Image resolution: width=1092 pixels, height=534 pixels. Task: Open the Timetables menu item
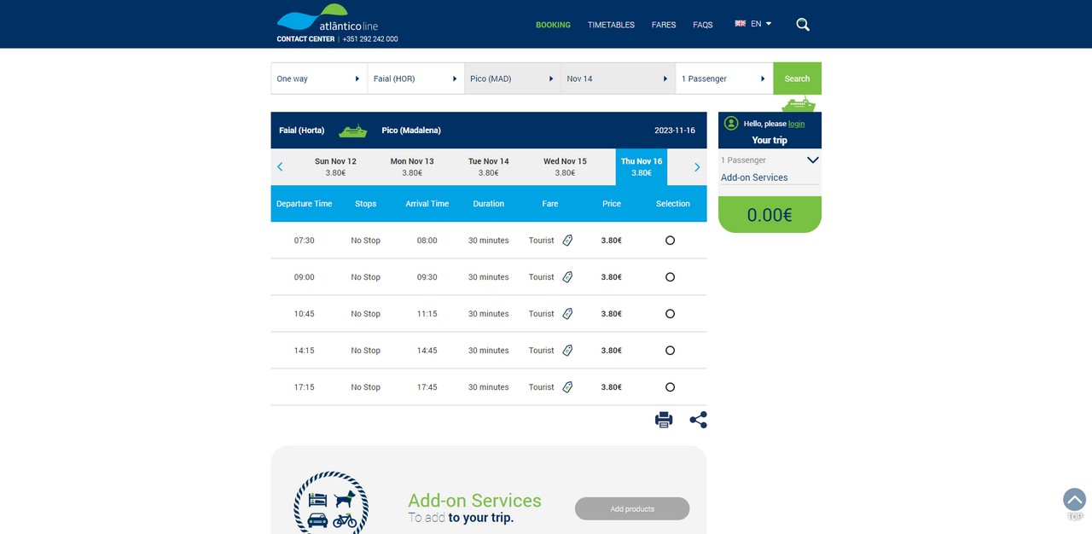point(611,25)
